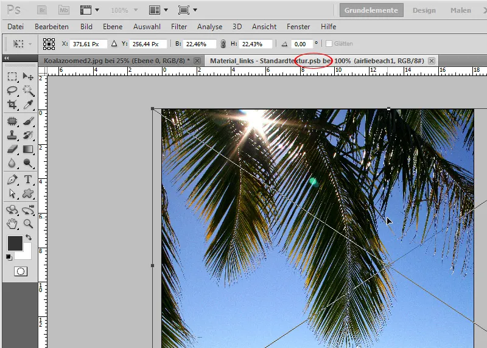Edit the B width percentage field
The height and width of the screenshot is (348, 487).
[200, 44]
